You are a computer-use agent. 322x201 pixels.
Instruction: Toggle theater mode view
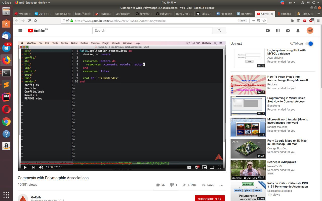tap(212, 167)
